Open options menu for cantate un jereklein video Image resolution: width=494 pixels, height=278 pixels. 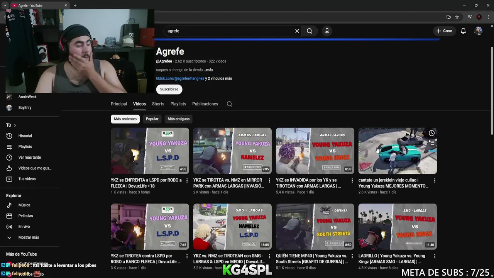[435, 180]
